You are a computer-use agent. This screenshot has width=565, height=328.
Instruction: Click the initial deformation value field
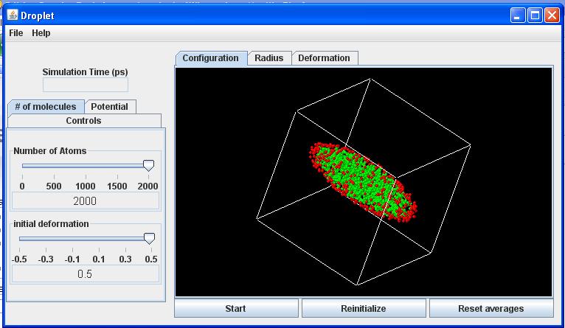(85, 273)
